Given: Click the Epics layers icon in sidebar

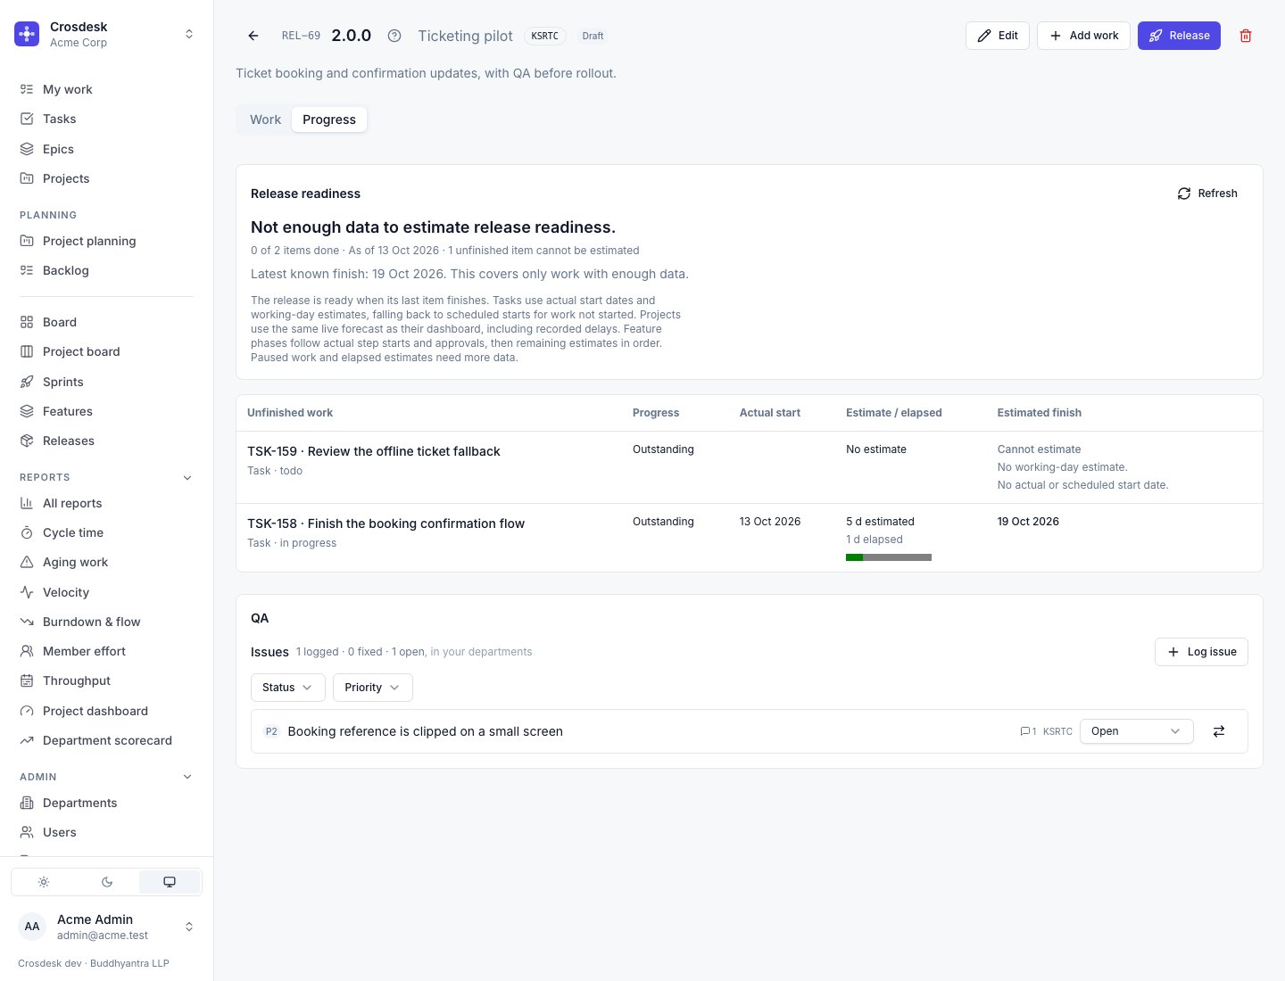Looking at the screenshot, I should (x=27, y=149).
